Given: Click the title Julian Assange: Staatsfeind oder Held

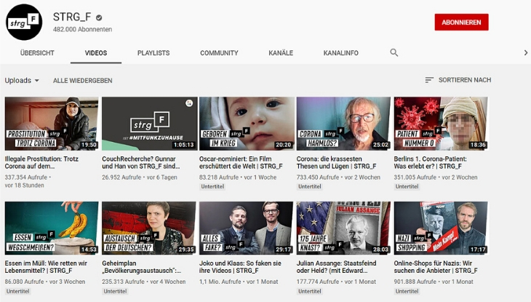Looking at the screenshot, I should coord(336,267).
